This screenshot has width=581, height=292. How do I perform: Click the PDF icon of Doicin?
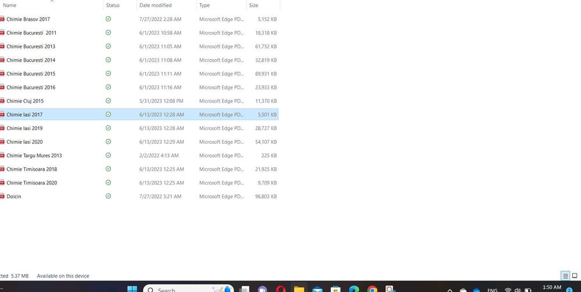coord(2,196)
